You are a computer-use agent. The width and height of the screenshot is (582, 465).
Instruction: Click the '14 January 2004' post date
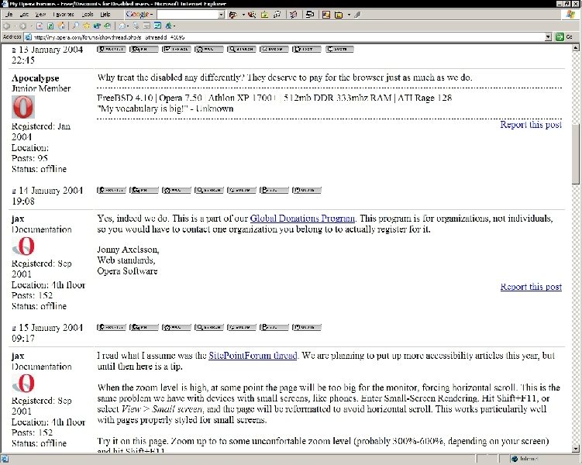(x=51, y=191)
